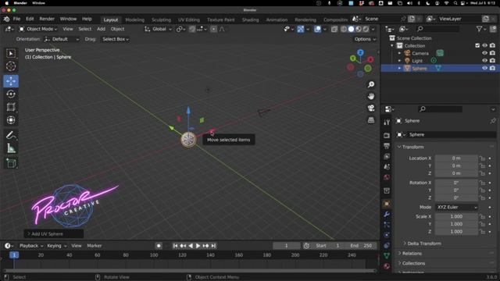Toggle X-ray viewport display
This screenshot has height=281, width=500.
[x=334, y=29]
